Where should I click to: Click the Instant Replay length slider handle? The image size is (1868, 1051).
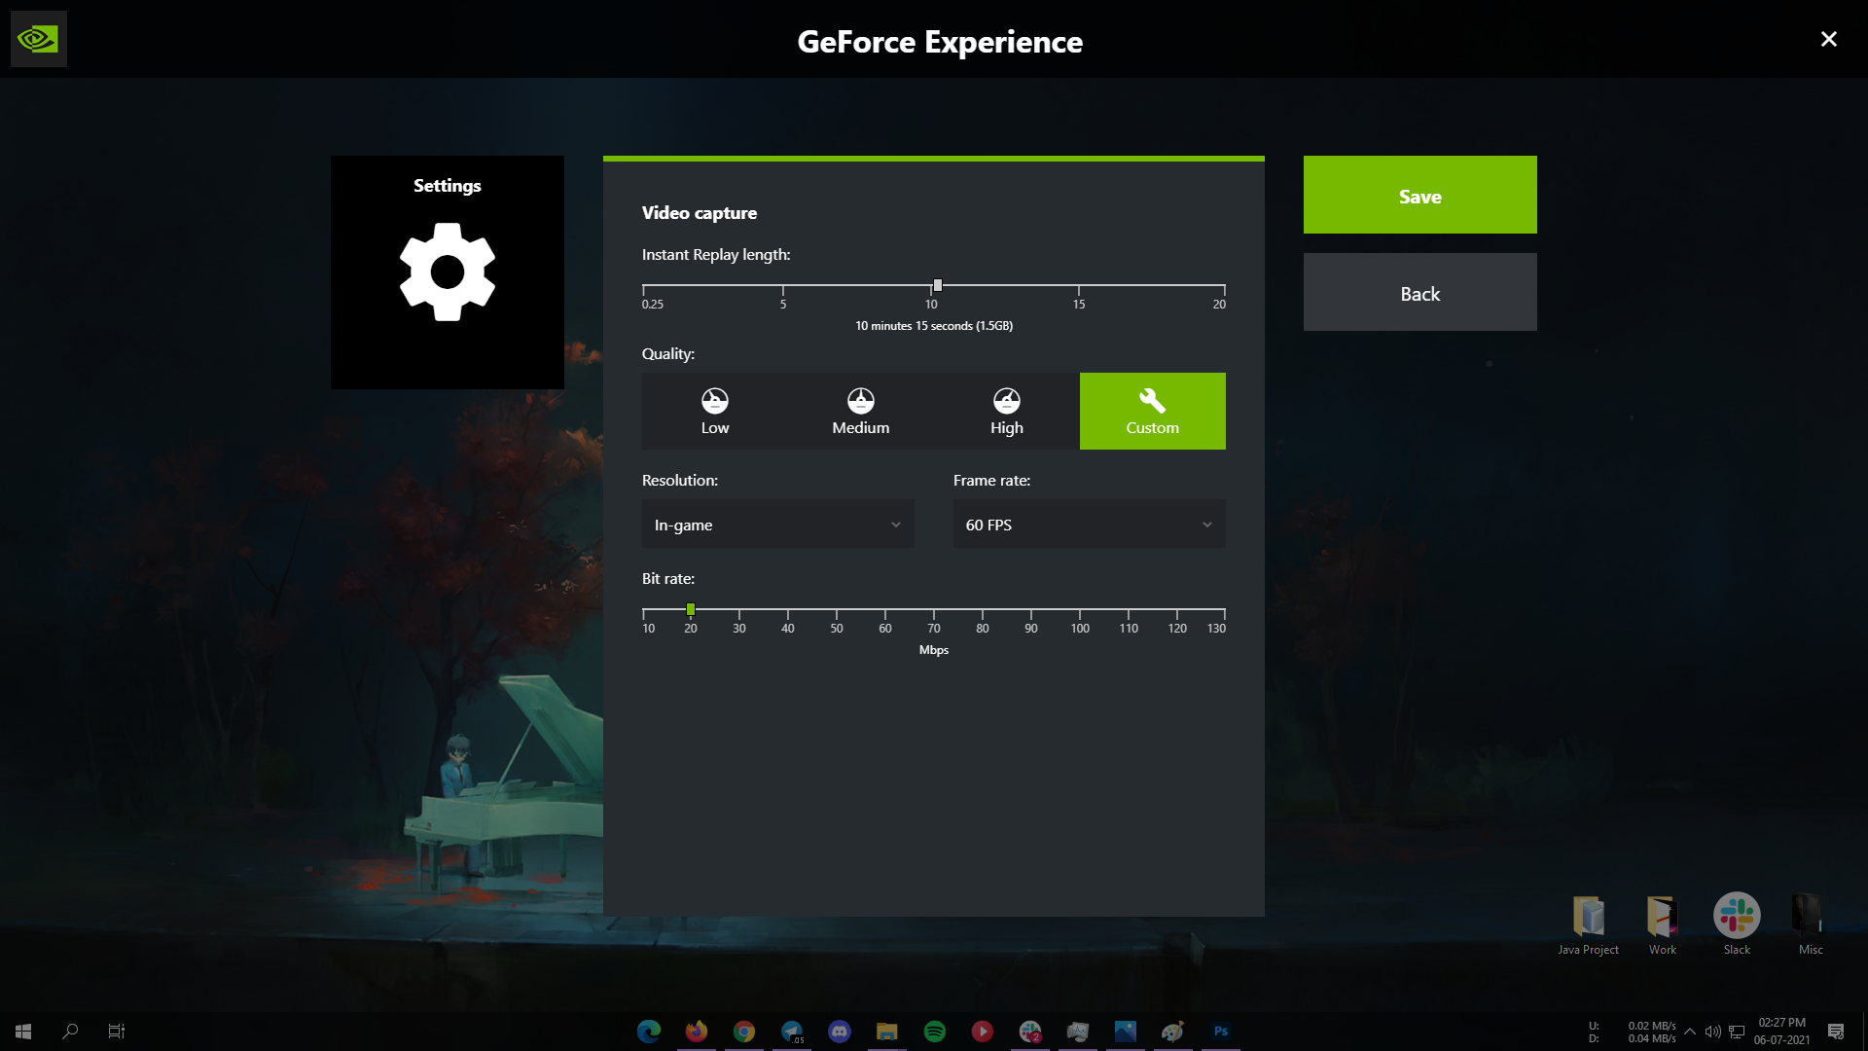(x=938, y=285)
